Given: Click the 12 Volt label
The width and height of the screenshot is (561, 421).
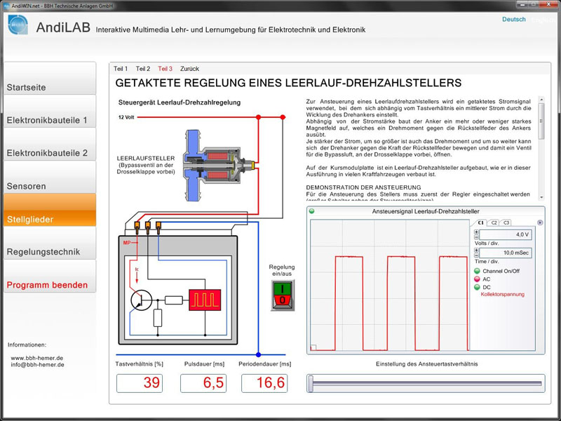Looking at the screenshot, I should tap(126, 117).
